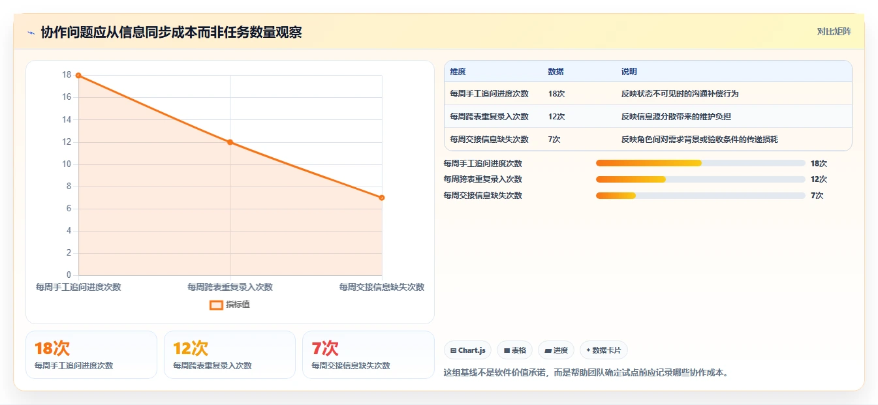
Task: Click table value 7次
Action: pyautogui.click(x=554, y=140)
